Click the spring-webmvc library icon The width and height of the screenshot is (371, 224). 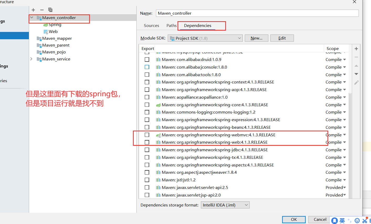pos(158,135)
